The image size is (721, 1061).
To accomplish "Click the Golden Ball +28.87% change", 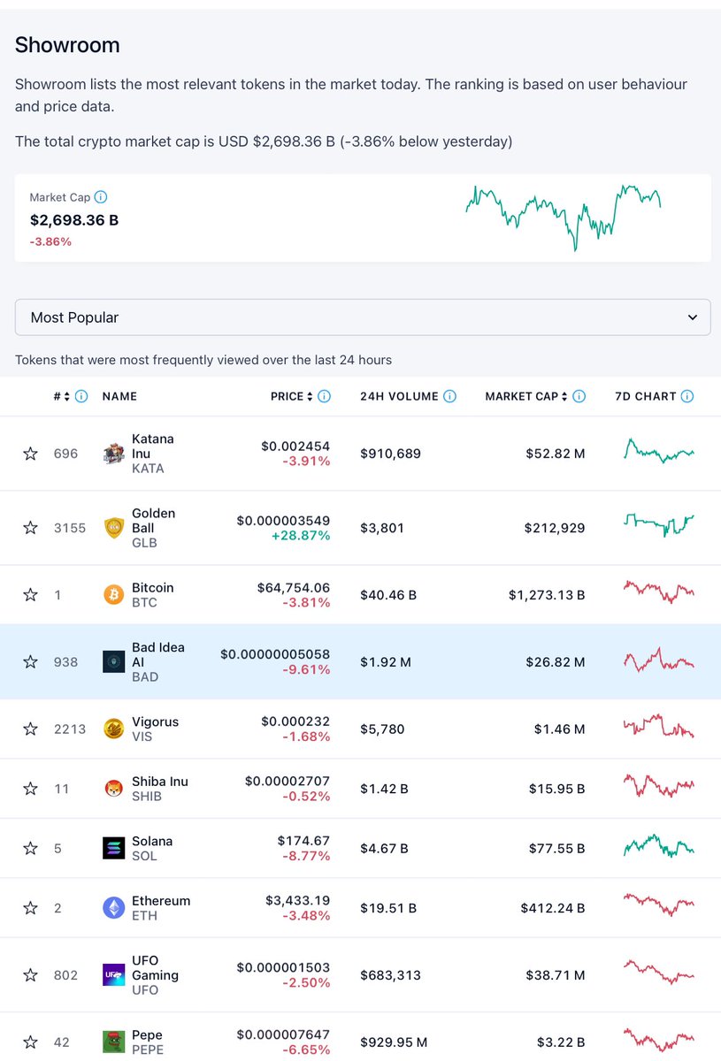I will click(x=301, y=536).
